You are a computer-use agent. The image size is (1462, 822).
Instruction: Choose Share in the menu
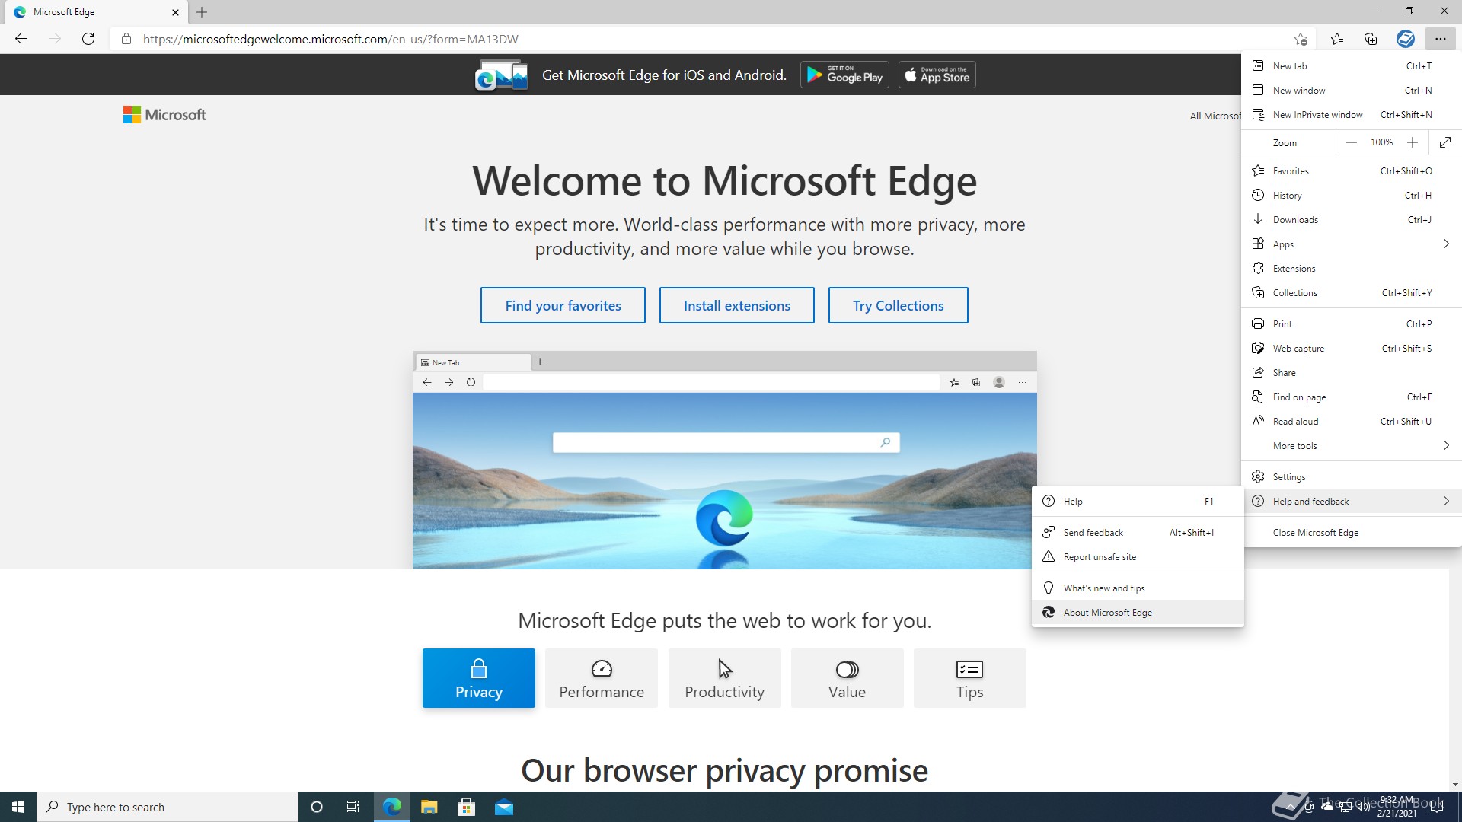point(1352,373)
